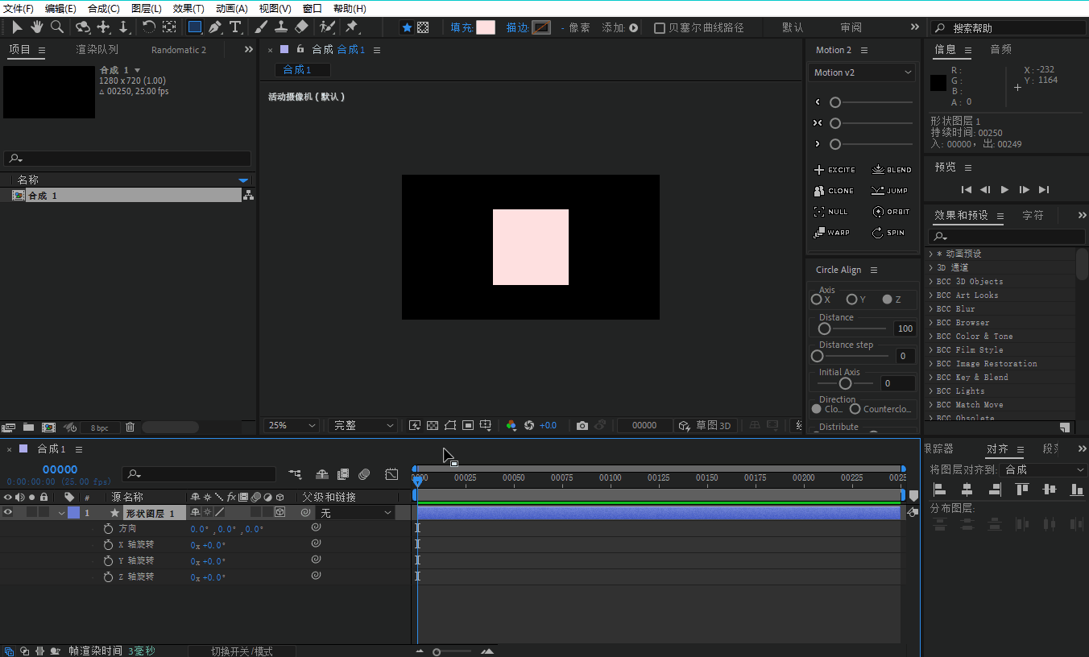Viewport: 1089px width, 657px height.
Task: Toggle transparency grid in the viewer
Action: (x=433, y=425)
